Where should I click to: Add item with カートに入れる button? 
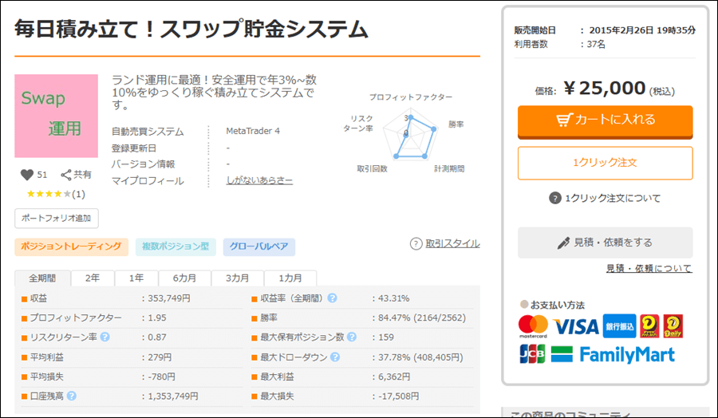(x=605, y=120)
